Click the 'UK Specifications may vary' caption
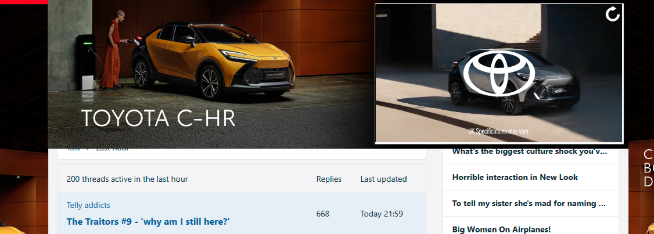The width and height of the screenshot is (654, 234). pyautogui.click(x=499, y=131)
